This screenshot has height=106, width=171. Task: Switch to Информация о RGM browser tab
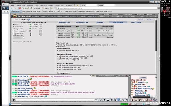click(71, 11)
